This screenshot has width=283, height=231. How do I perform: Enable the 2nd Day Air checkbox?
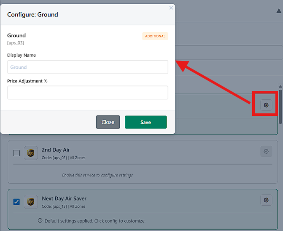(16, 153)
